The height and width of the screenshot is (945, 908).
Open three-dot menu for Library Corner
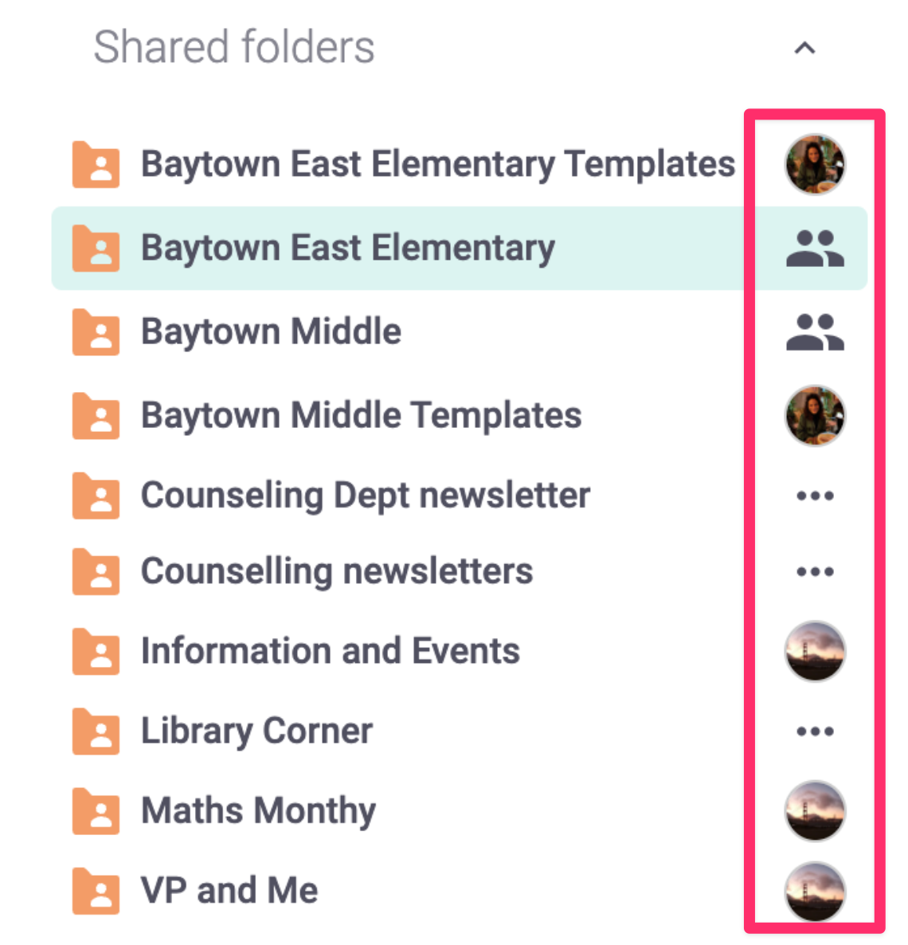coord(815,731)
